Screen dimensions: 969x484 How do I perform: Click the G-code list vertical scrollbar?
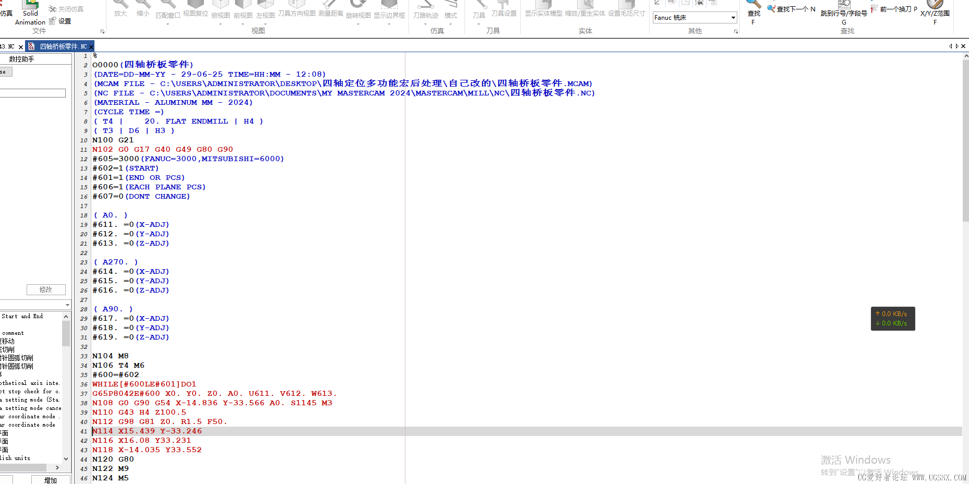coord(66,334)
